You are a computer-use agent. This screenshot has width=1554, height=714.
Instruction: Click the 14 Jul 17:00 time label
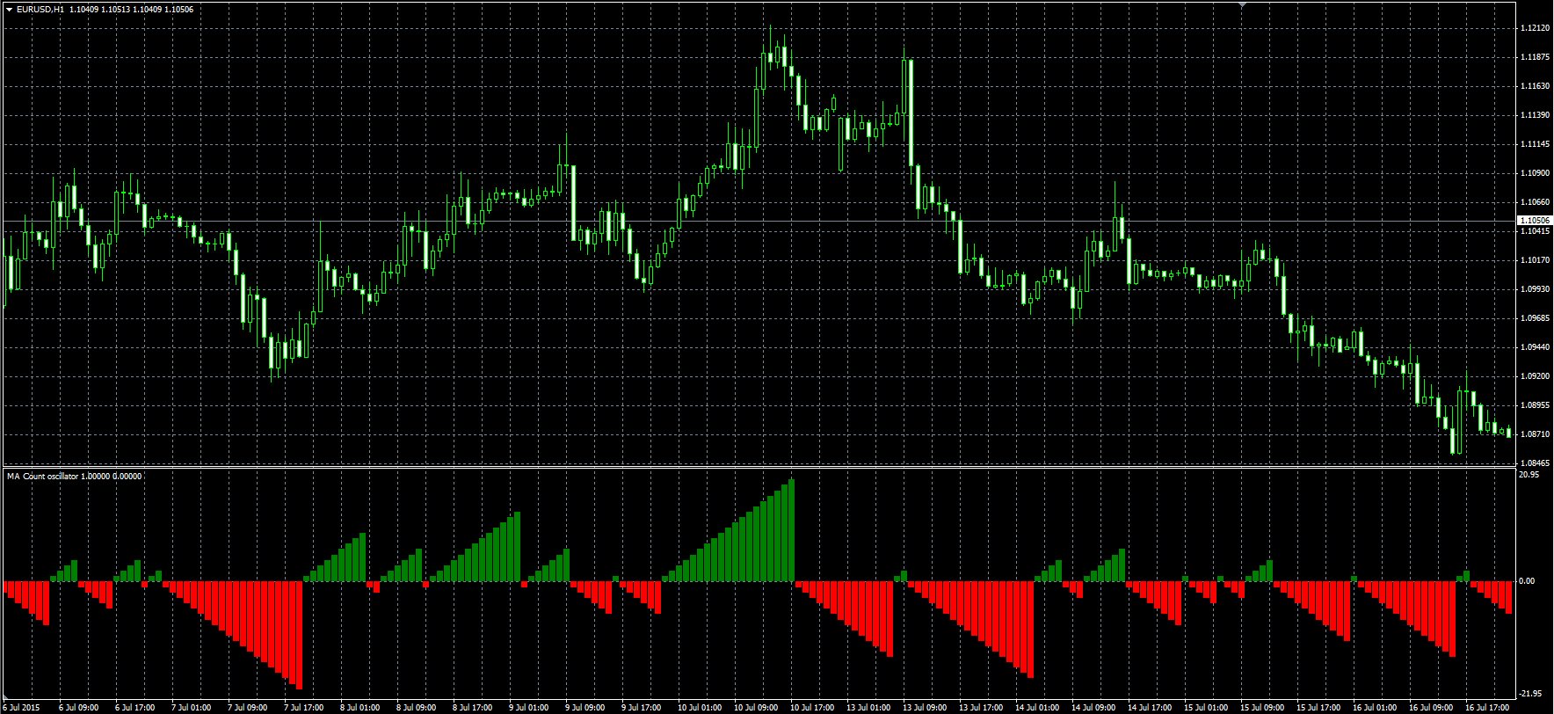tap(1150, 708)
